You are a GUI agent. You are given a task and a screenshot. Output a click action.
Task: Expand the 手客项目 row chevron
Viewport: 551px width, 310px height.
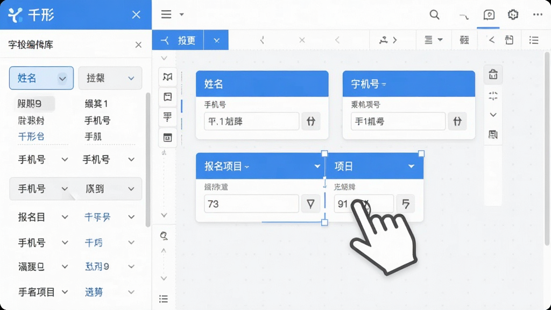tap(65, 292)
